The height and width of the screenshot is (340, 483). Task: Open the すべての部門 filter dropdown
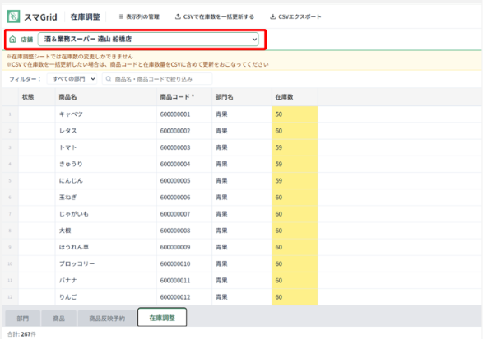[72, 79]
